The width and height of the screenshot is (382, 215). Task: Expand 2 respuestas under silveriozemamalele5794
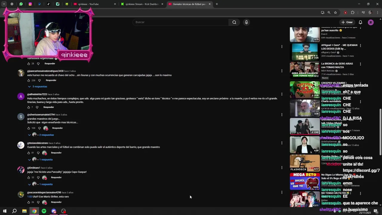click(x=41, y=135)
